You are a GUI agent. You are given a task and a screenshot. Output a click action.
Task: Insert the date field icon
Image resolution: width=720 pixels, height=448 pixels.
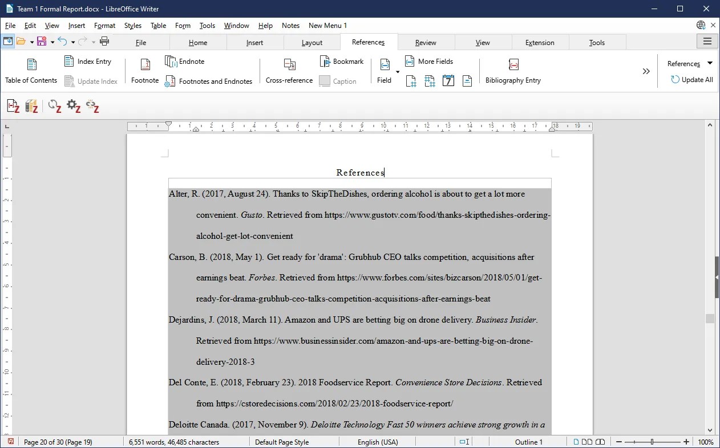pyautogui.click(x=448, y=81)
